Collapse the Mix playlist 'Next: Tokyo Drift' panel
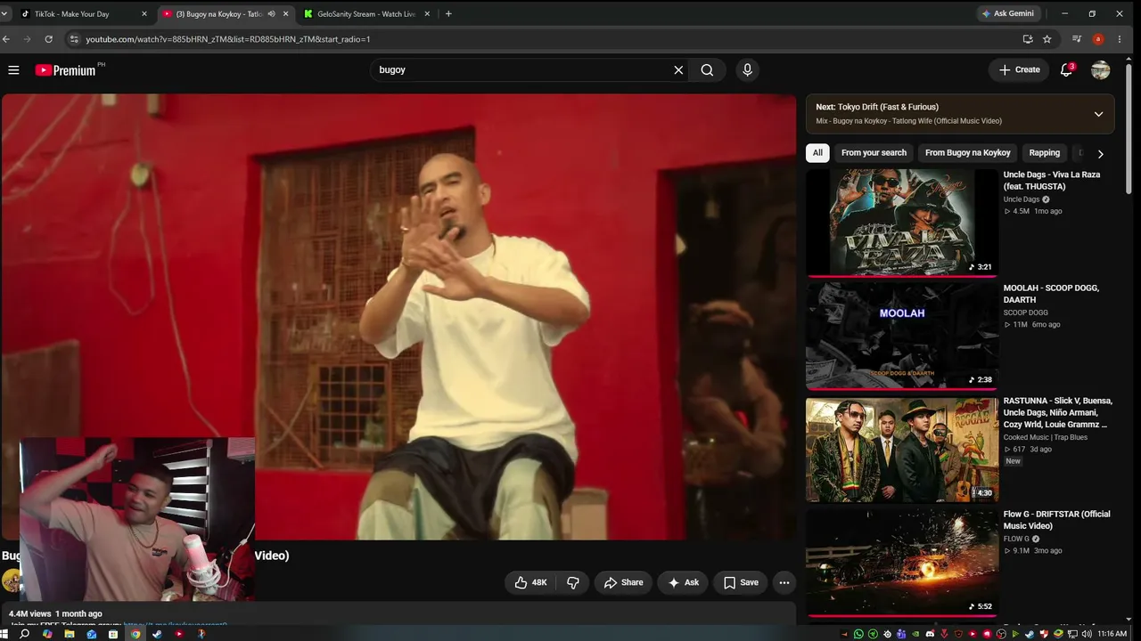Screen dimensions: 1141x641 tap(1098, 114)
